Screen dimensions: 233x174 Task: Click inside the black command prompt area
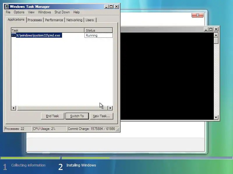(167, 76)
